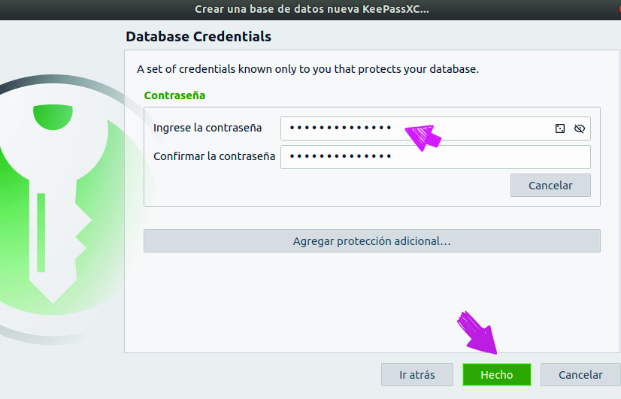Click empty panel area below Agregar protección adicional
Image resolution: width=621 pixels, height=399 pixels.
[371, 301]
